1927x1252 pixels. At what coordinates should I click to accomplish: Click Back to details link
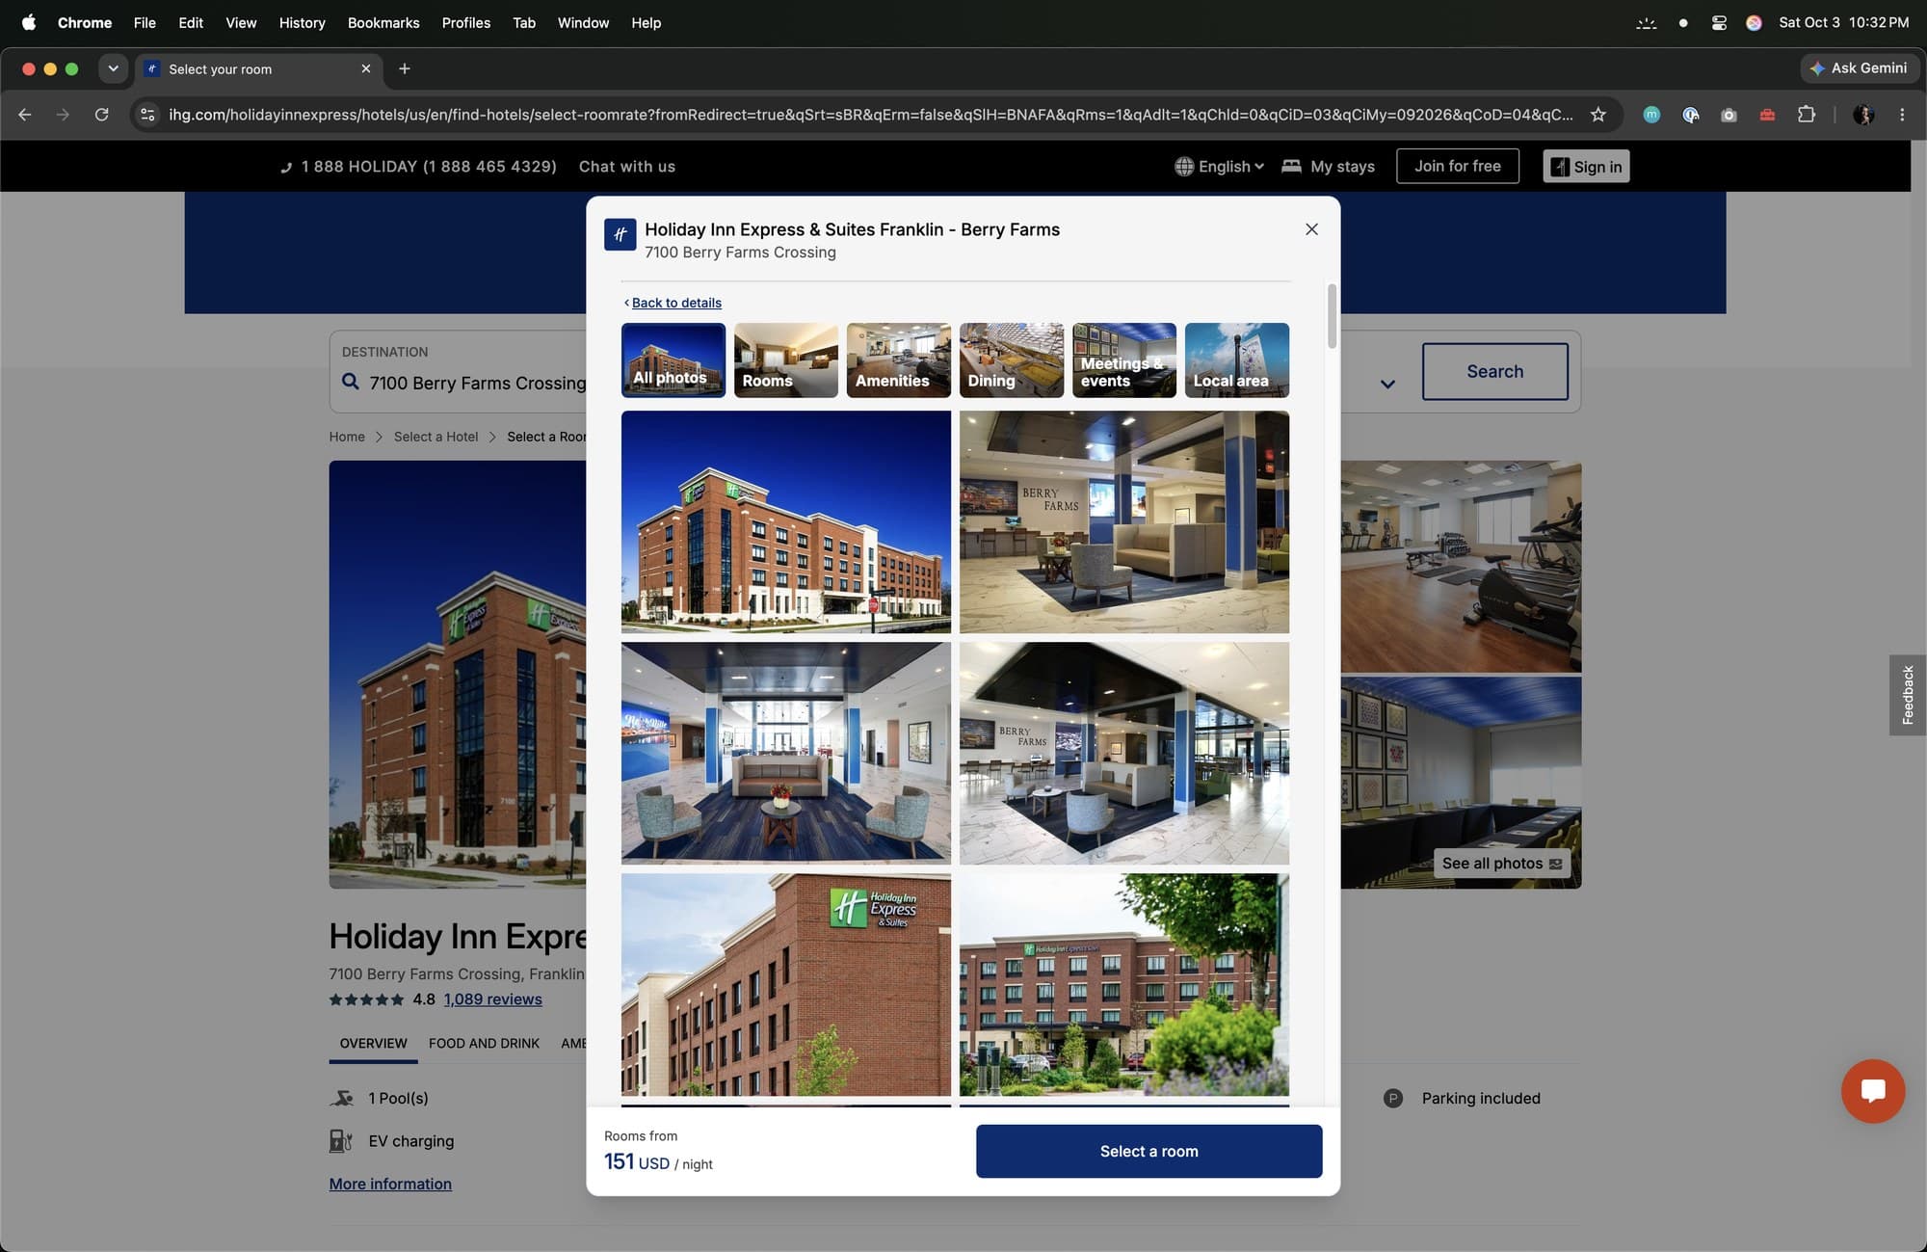pos(676,303)
